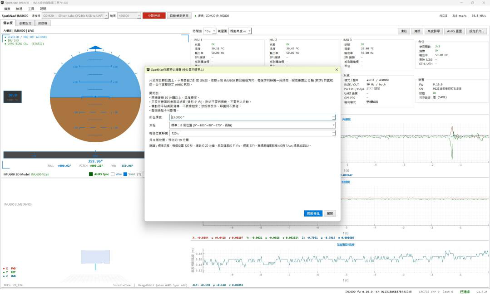490x294 pixels.
Task: Click the 自動偵測鮑率 button
Action: pyautogui.click(x=179, y=15)
